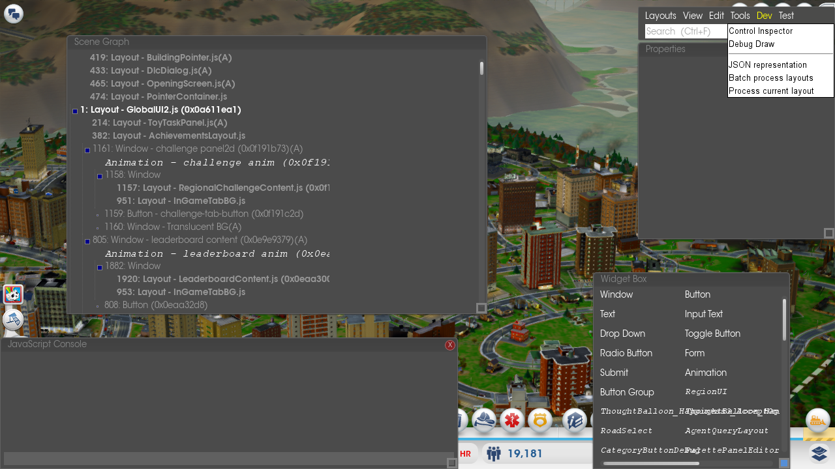Open the blue education icon beside police
The image size is (835, 469).
[574, 420]
